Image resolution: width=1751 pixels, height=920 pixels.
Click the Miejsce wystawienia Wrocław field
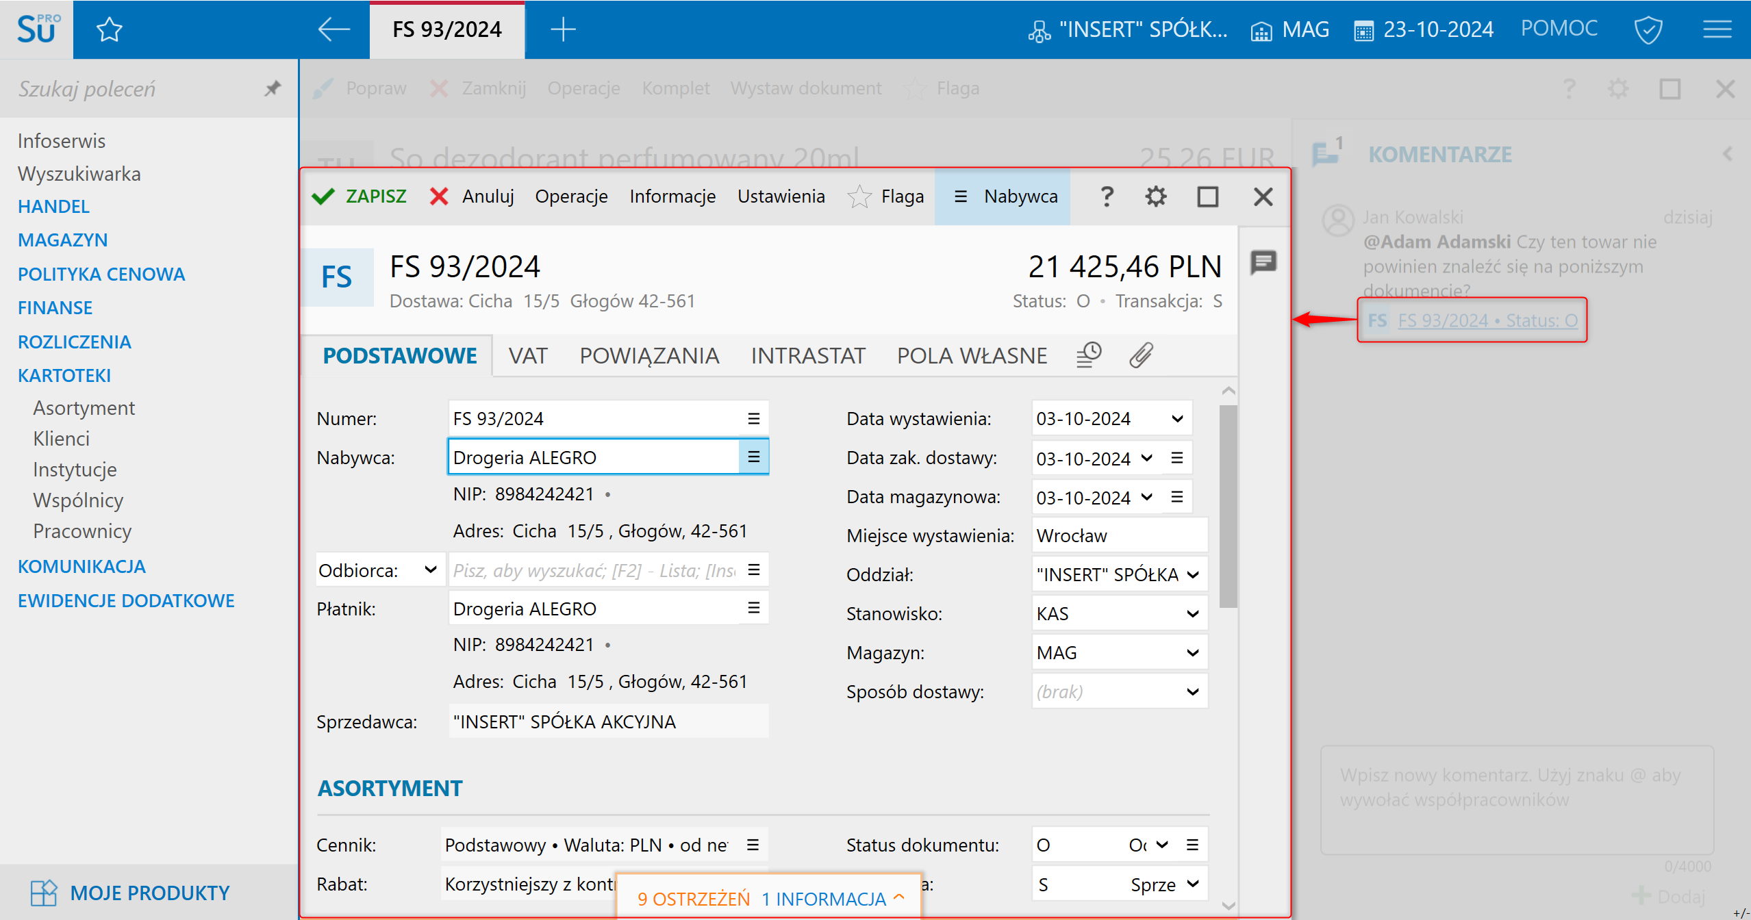click(1118, 536)
